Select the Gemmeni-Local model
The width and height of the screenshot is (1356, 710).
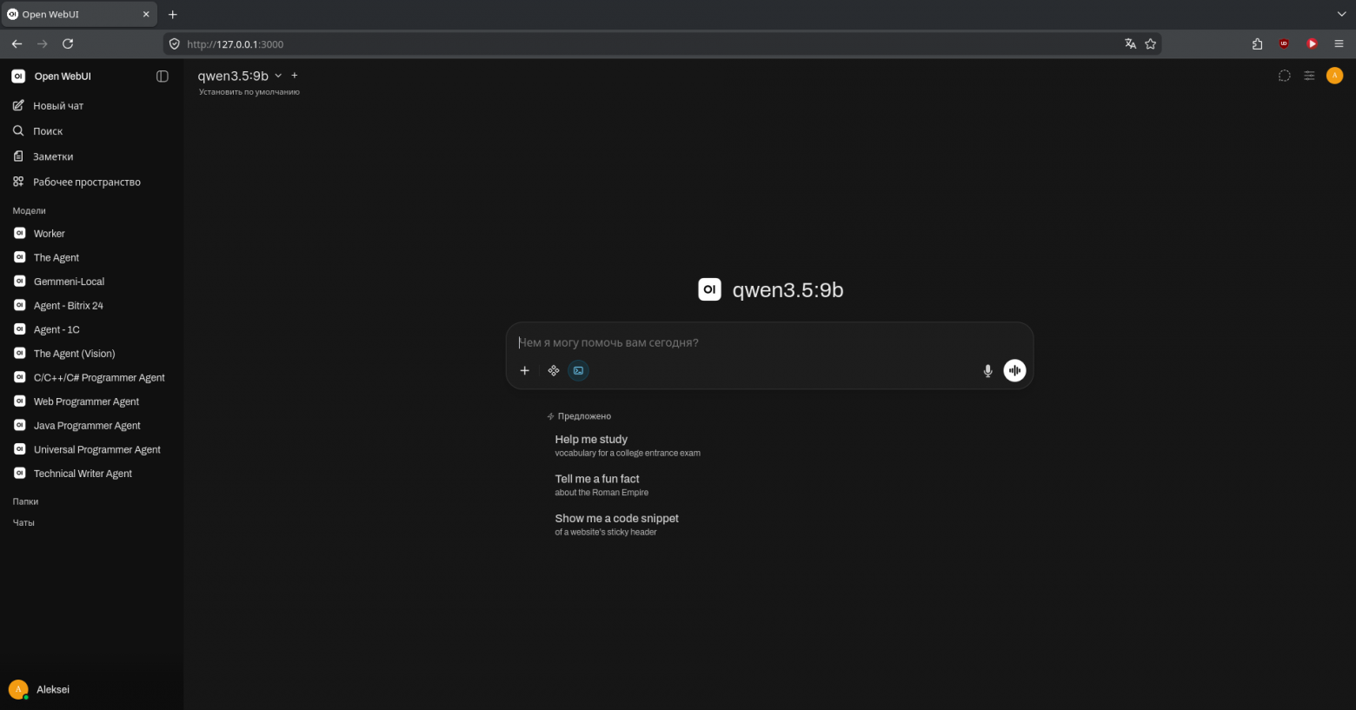pos(91,282)
